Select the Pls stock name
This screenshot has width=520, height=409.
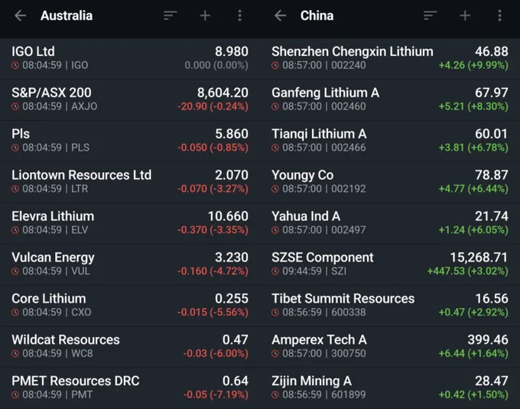[21, 134]
